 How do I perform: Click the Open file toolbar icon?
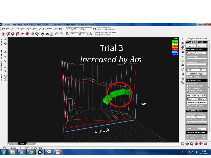pos(8,34)
